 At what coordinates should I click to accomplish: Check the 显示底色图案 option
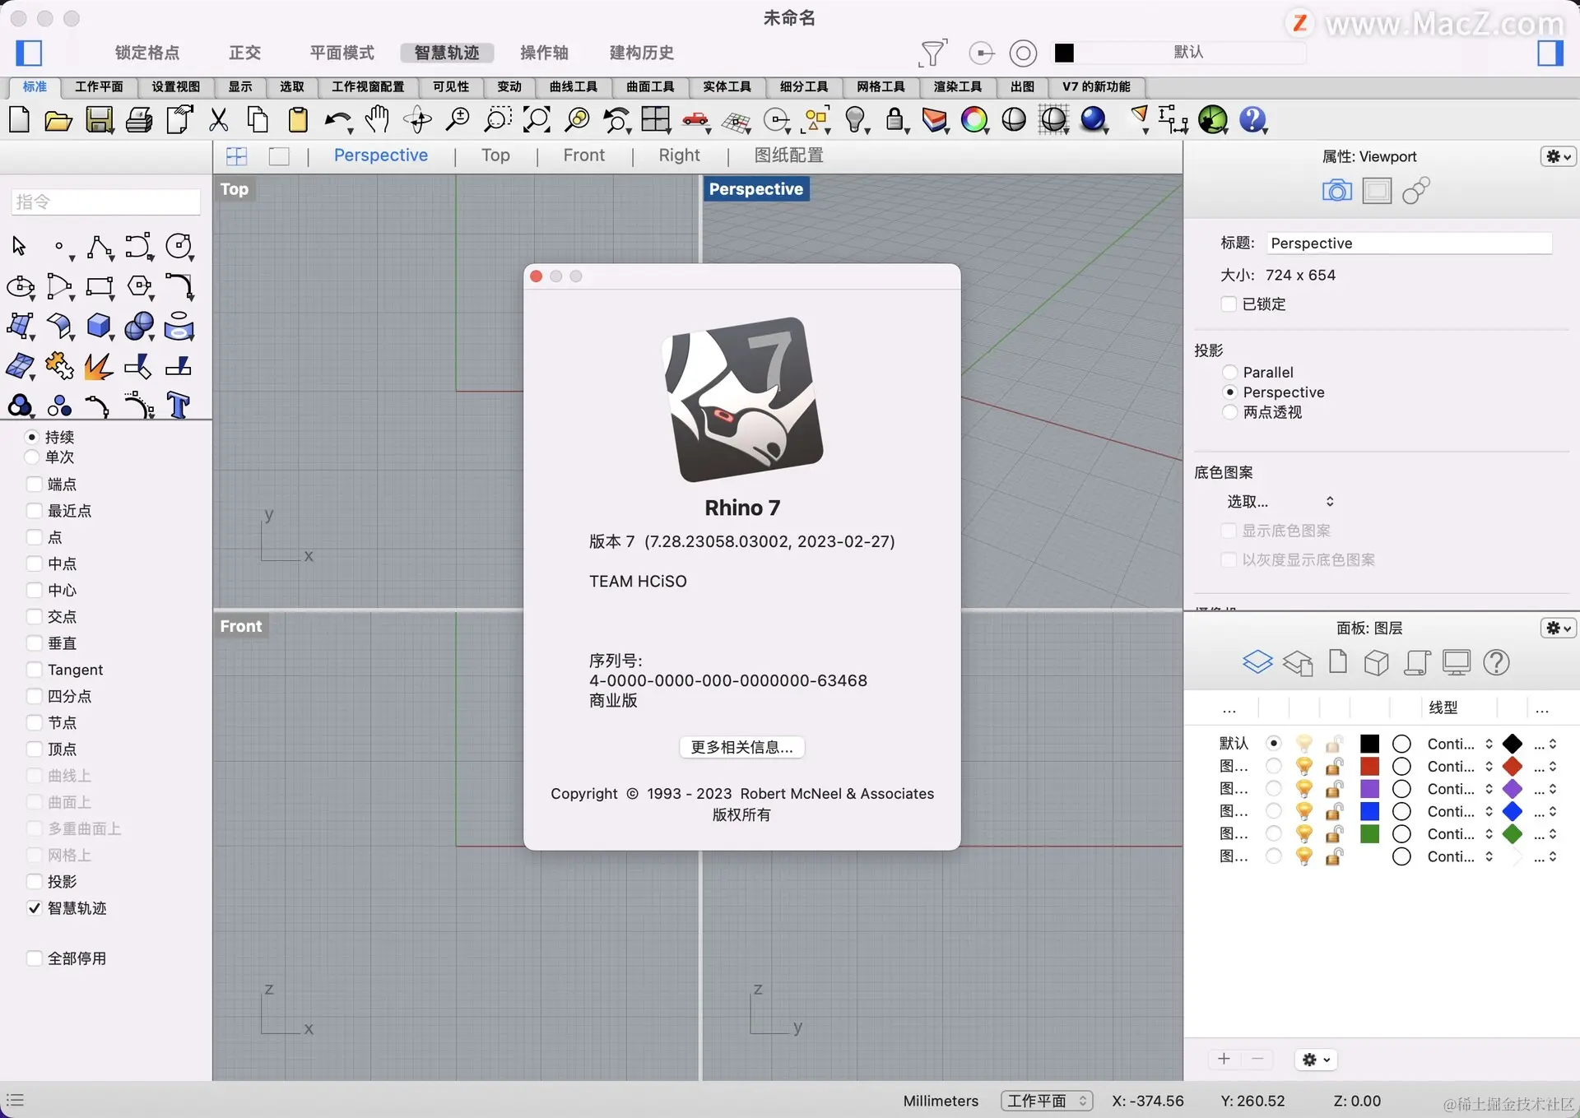point(1229,531)
